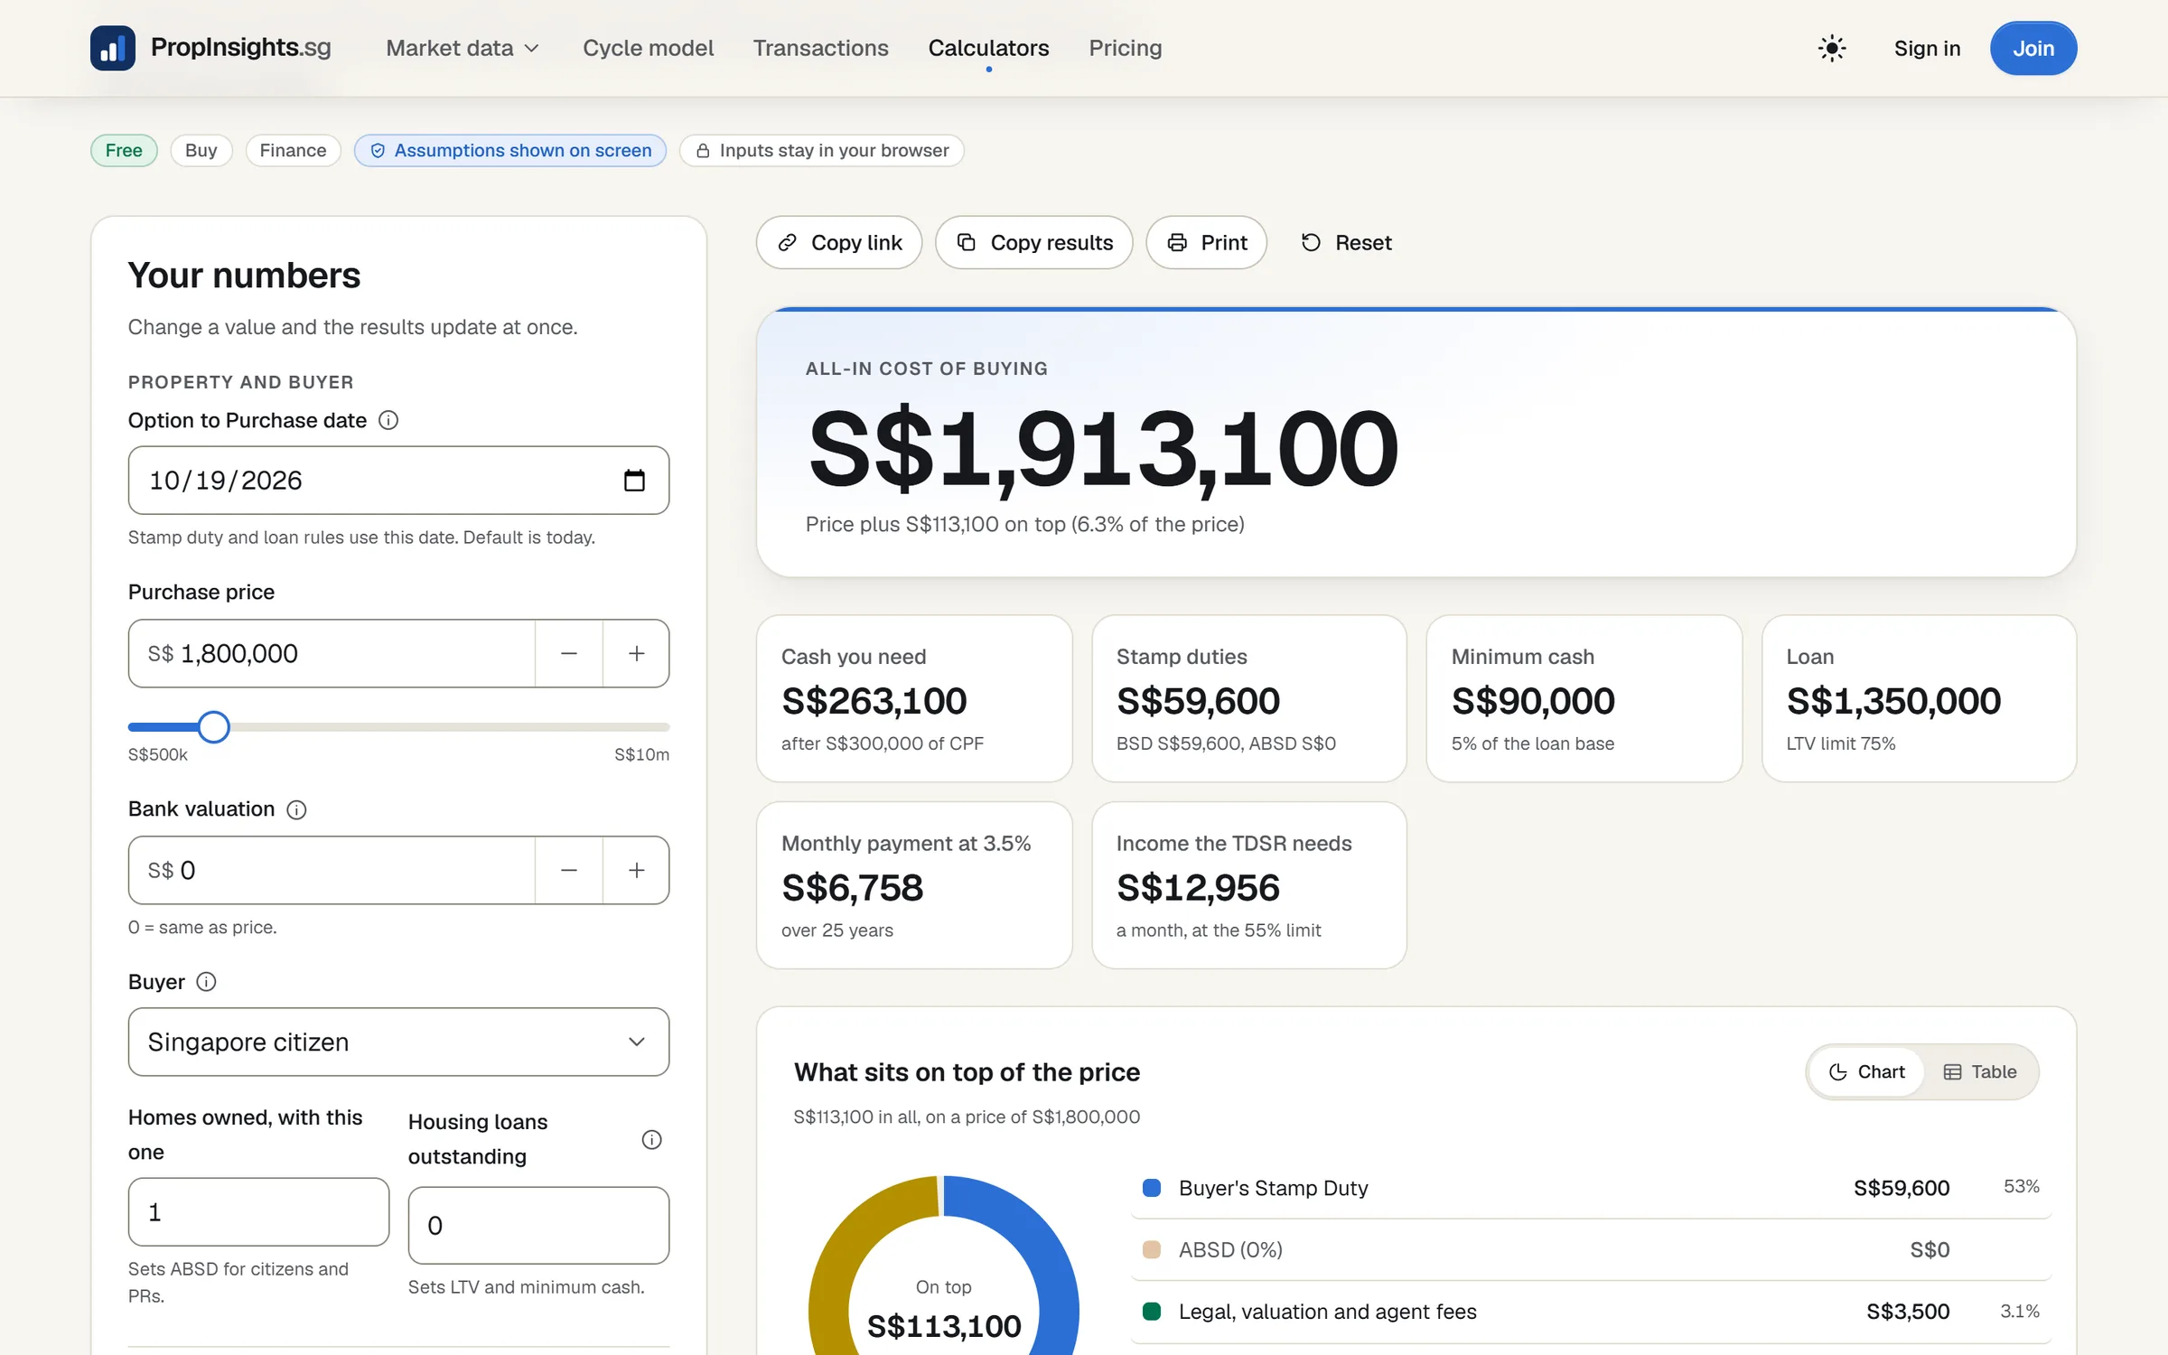Decrease purchase price with minus stepper
This screenshot has height=1355, width=2168.
click(569, 653)
